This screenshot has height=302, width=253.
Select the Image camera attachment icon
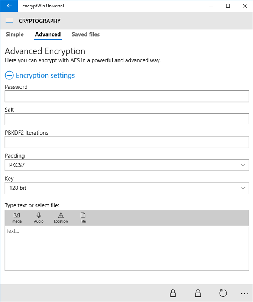[16, 218]
